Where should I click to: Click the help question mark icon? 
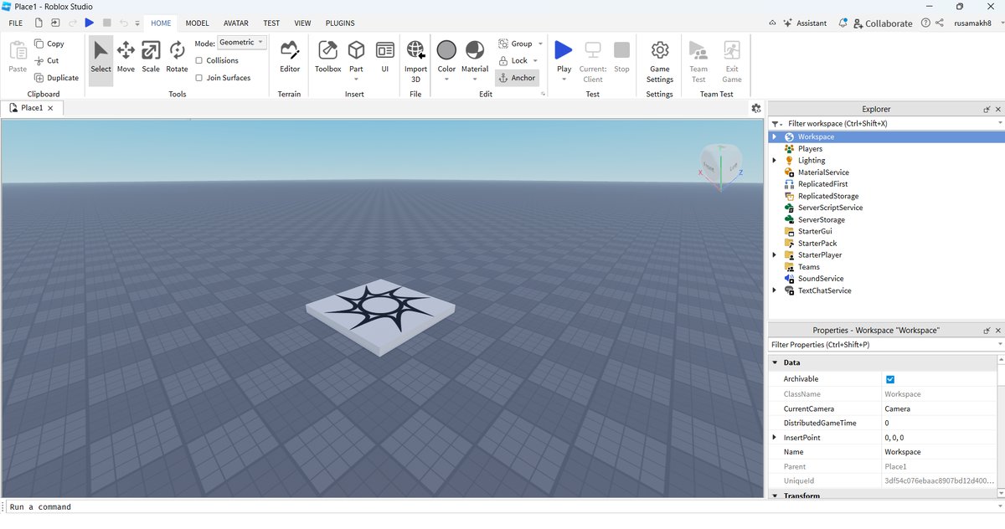pos(925,23)
